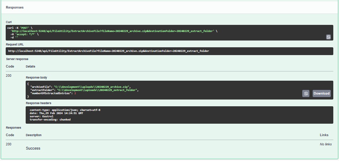The height and width of the screenshot is (161, 339).
Task: Select the archiveFile path value
Action: (92, 87)
